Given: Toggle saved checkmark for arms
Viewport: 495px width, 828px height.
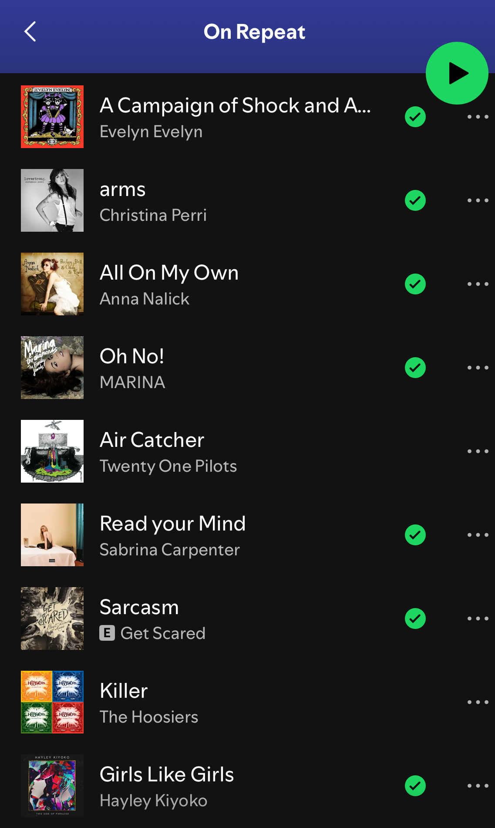Looking at the screenshot, I should coord(415,200).
